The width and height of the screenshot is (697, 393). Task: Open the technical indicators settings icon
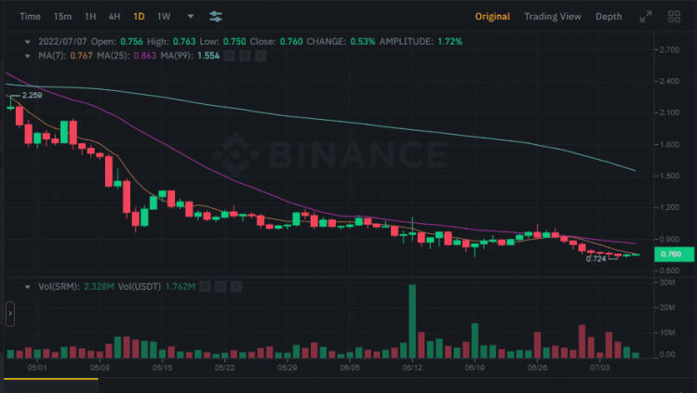(x=216, y=17)
